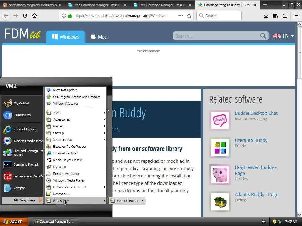302x226 pixels.
Task: Close the bonzi baddy mega DuckDuckGo tab
Action: (60, 5)
